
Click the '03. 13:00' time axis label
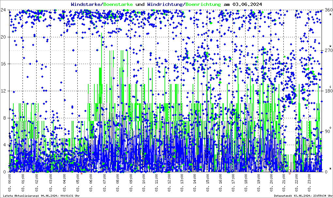(x=182, y=182)
